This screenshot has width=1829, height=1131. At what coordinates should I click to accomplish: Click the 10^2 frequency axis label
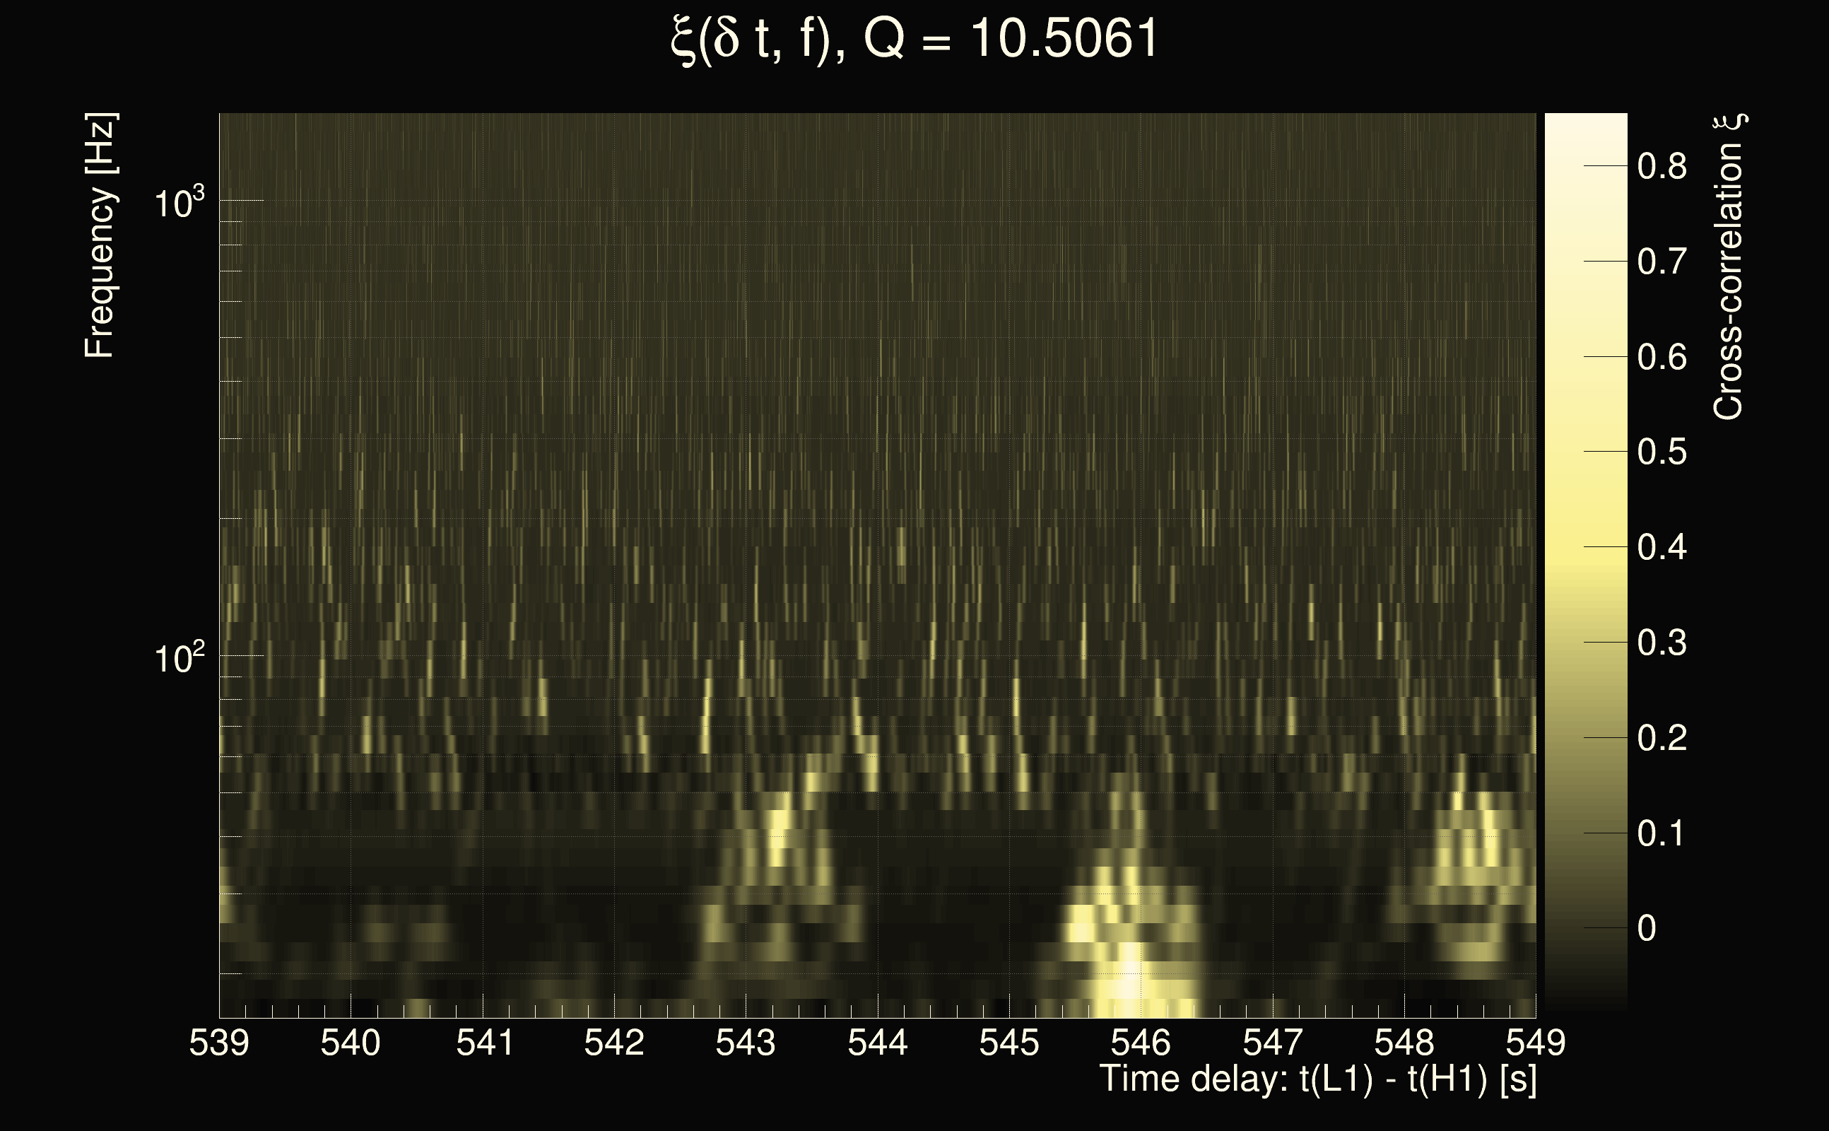pos(179,658)
